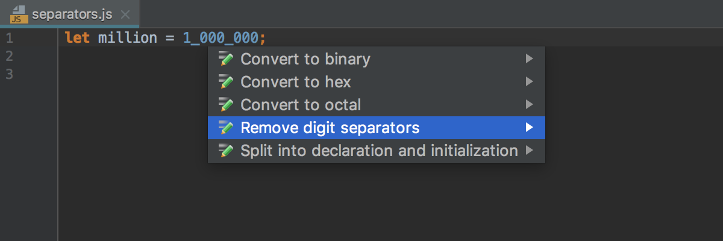
Task: Switch to the separators.js editor tab
Action: pyautogui.click(x=70, y=14)
